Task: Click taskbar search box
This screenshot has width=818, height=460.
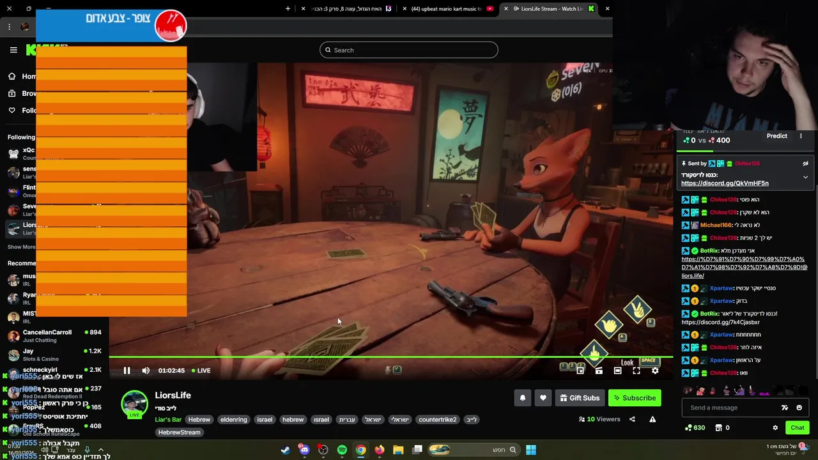Action: click(473, 450)
